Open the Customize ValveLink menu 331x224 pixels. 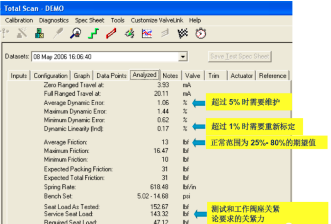coord(157,20)
